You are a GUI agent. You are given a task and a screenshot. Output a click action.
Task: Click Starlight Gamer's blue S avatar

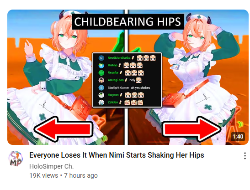[101, 87]
